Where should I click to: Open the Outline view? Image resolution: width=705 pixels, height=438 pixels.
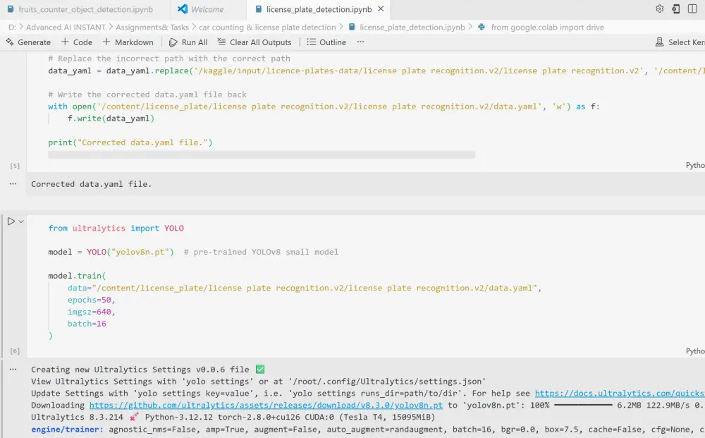[326, 42]
